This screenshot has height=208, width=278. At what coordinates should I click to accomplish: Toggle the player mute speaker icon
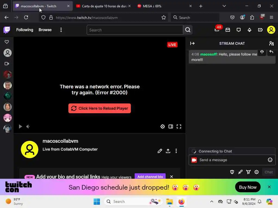tap(28, 126)
